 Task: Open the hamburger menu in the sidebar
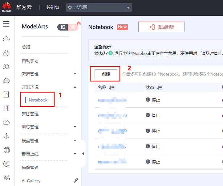(6, 24)
